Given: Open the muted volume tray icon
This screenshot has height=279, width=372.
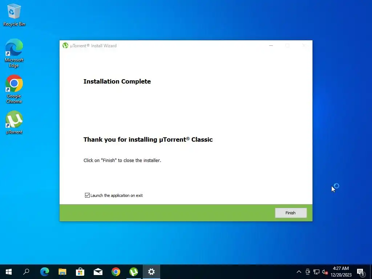Looking at the screenshot, I should pyautogui.click(x=325, y=272).
